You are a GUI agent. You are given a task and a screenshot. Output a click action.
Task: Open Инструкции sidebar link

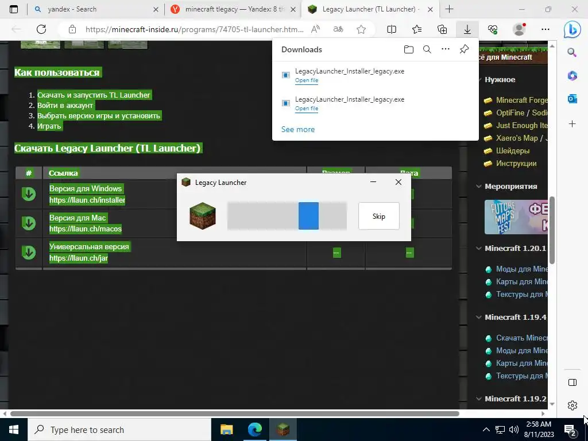point(516,164)
